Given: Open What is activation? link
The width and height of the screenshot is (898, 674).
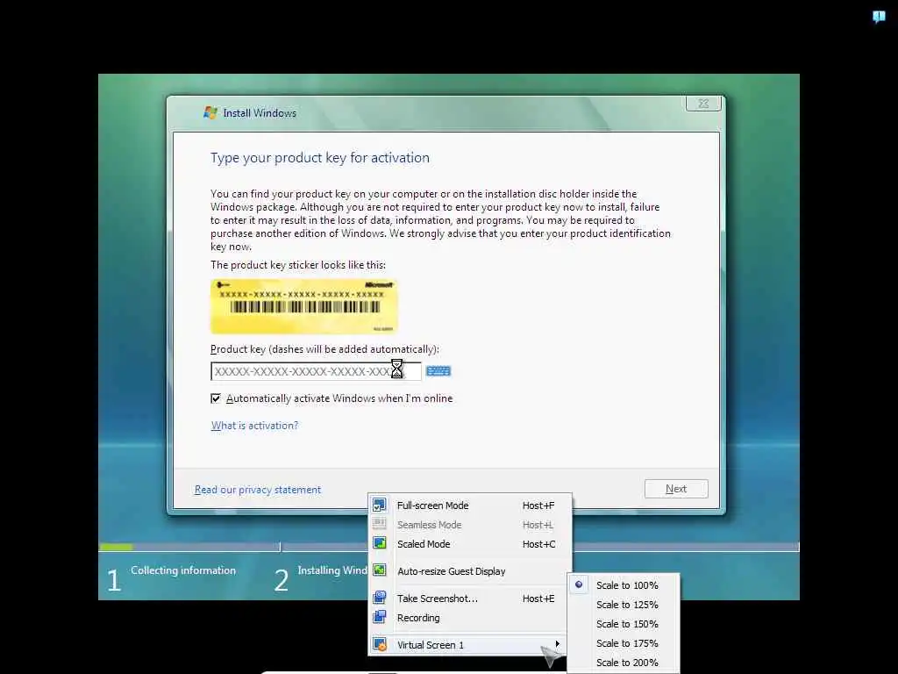Looking at the screenshot, I should (x=254, y=426).
